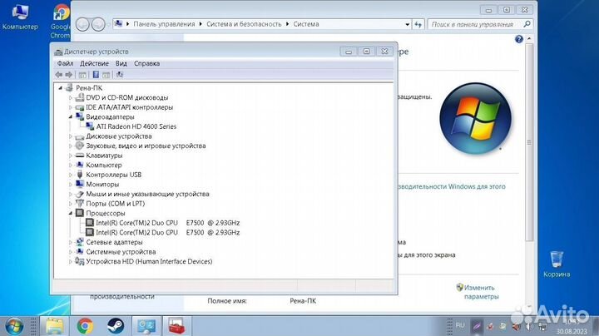Open Steam from the taskbar

[x=116, y=326]
